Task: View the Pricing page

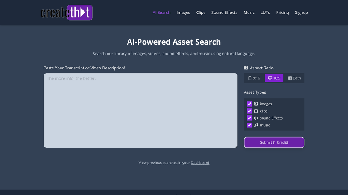Action: (x=282, y=13)
